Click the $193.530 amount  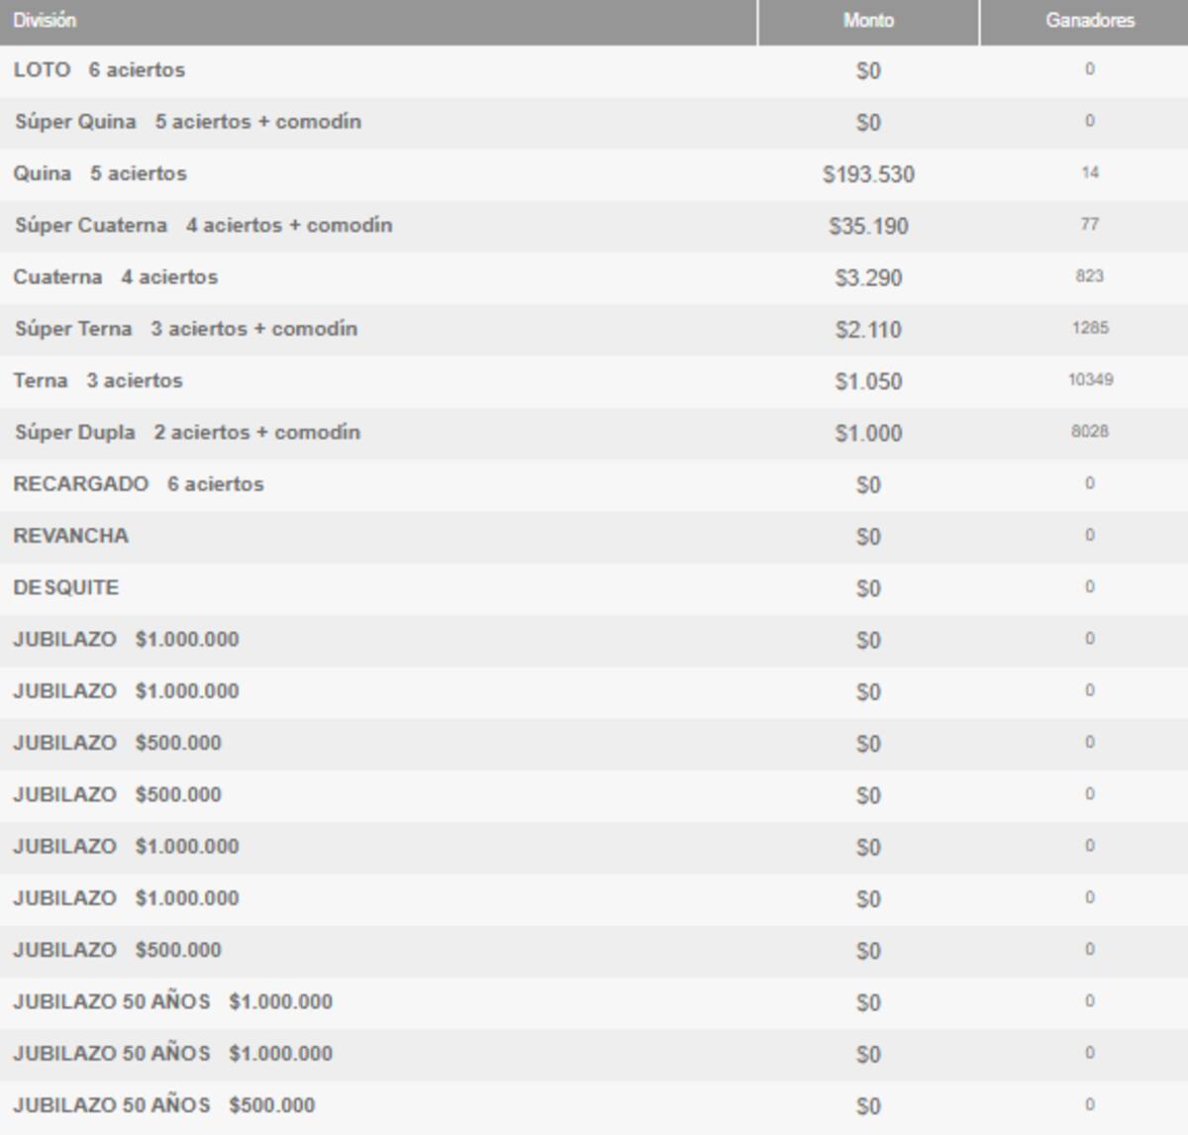tap(868, 174)
